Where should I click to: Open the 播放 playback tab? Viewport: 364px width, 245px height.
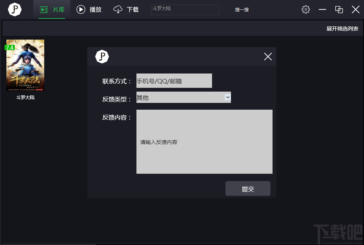point(89,10)
